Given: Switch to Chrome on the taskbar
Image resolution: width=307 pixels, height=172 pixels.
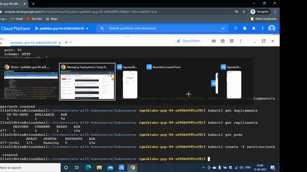Looking at the screenshot, I should click(132, 168).
